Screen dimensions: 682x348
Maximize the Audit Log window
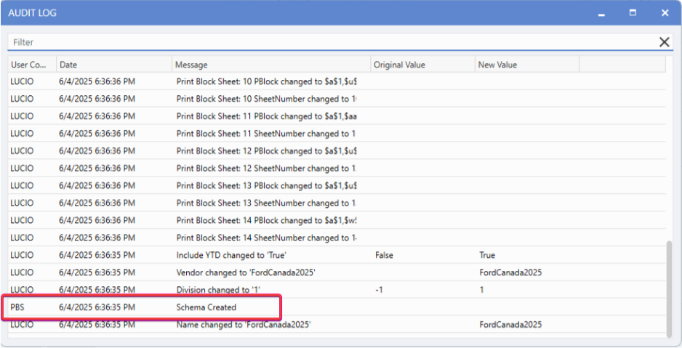click(633, 13)
